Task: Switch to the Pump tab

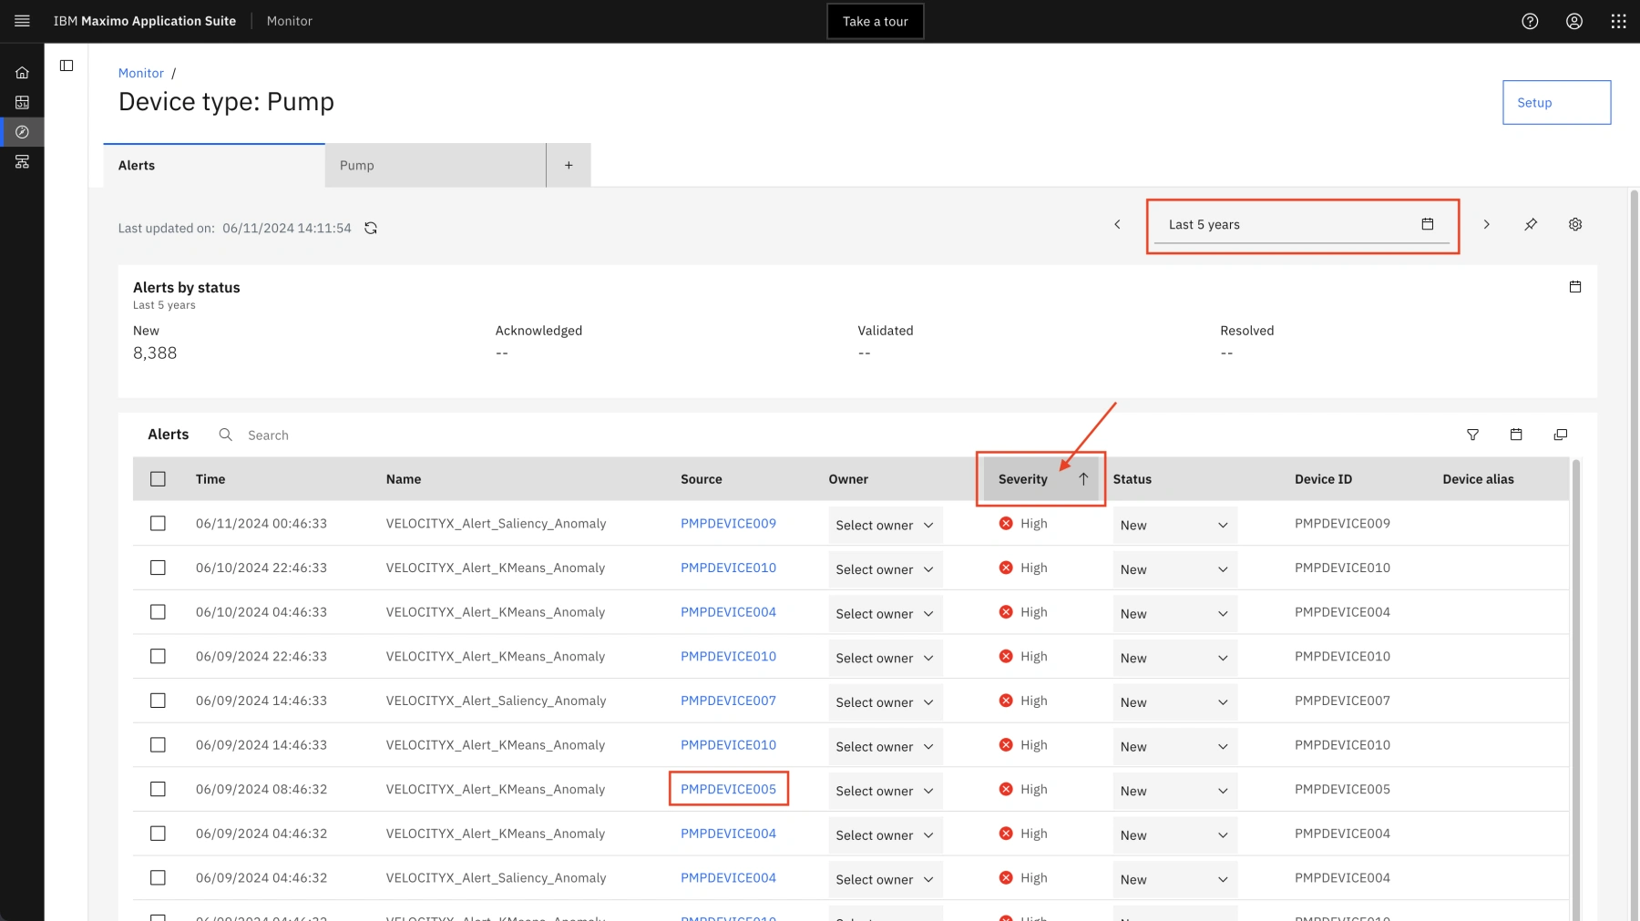Action: point(436,165)
